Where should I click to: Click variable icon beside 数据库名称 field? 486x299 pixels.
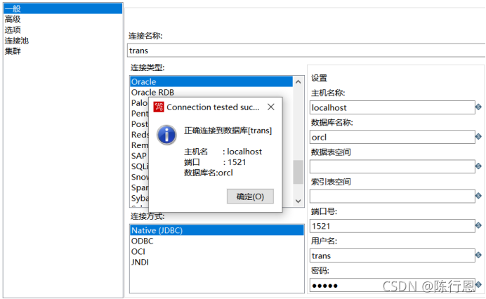click(x=478, y=136)
